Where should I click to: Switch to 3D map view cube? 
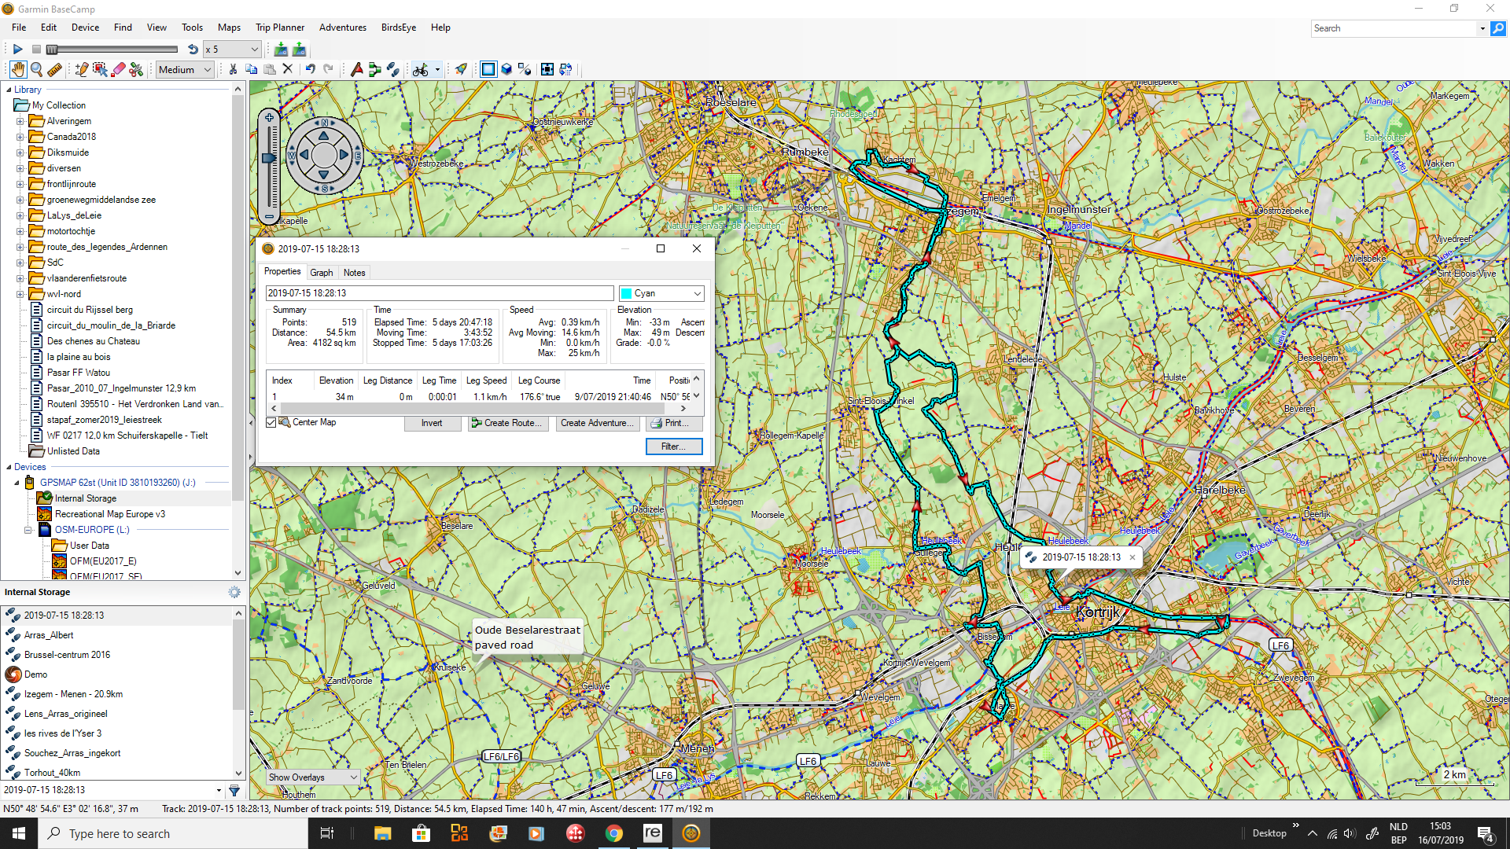point(506,69)
